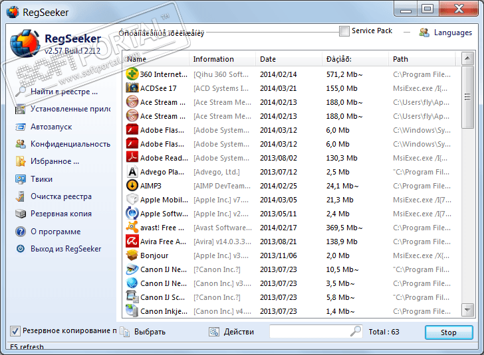
Task: Click size 369,5 Mb~ of avast
Action: 344,228
